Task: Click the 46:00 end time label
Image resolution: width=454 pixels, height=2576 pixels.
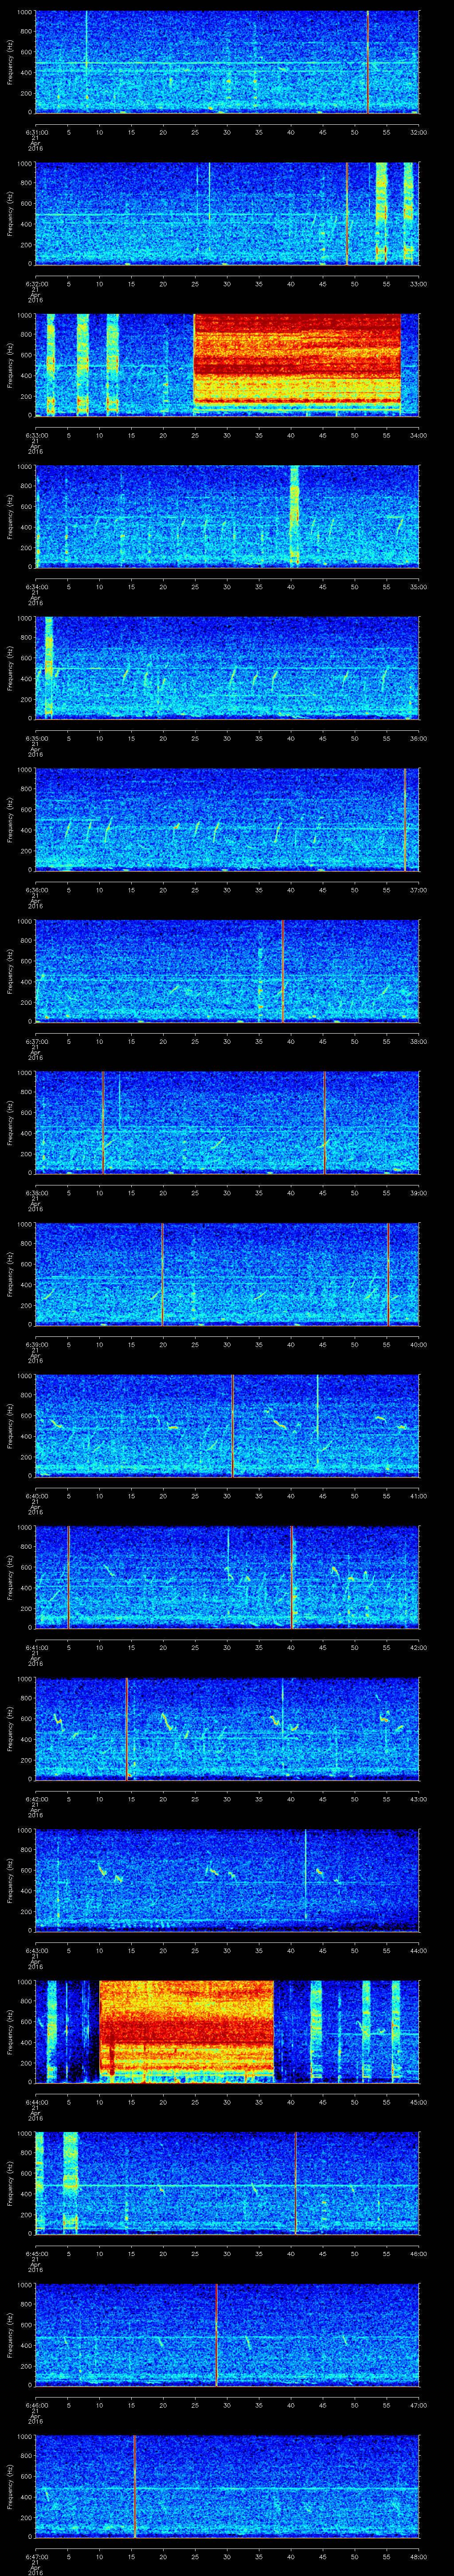Action: click(418, 2254)
